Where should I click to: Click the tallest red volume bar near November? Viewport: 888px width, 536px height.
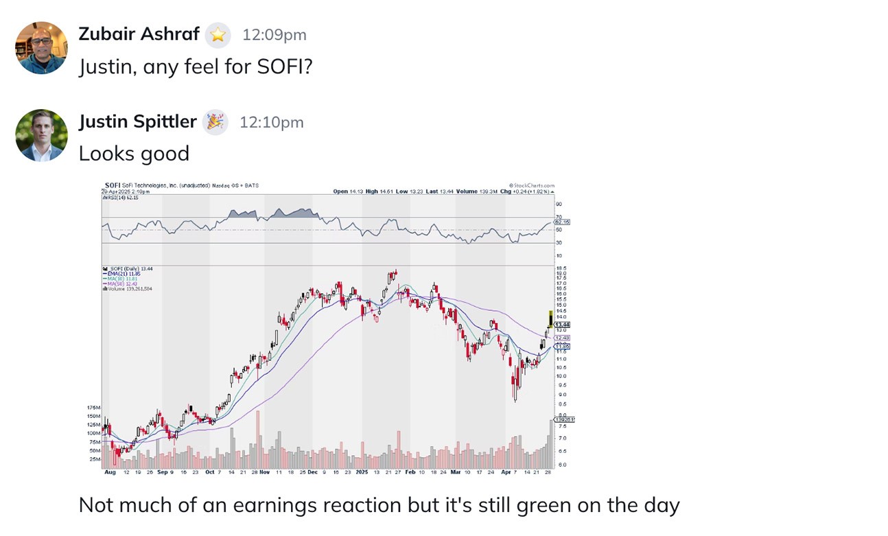coord(257,439)
